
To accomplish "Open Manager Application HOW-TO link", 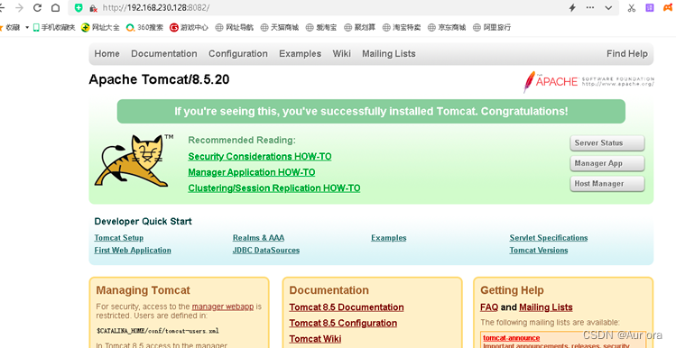I will point(251,172).
